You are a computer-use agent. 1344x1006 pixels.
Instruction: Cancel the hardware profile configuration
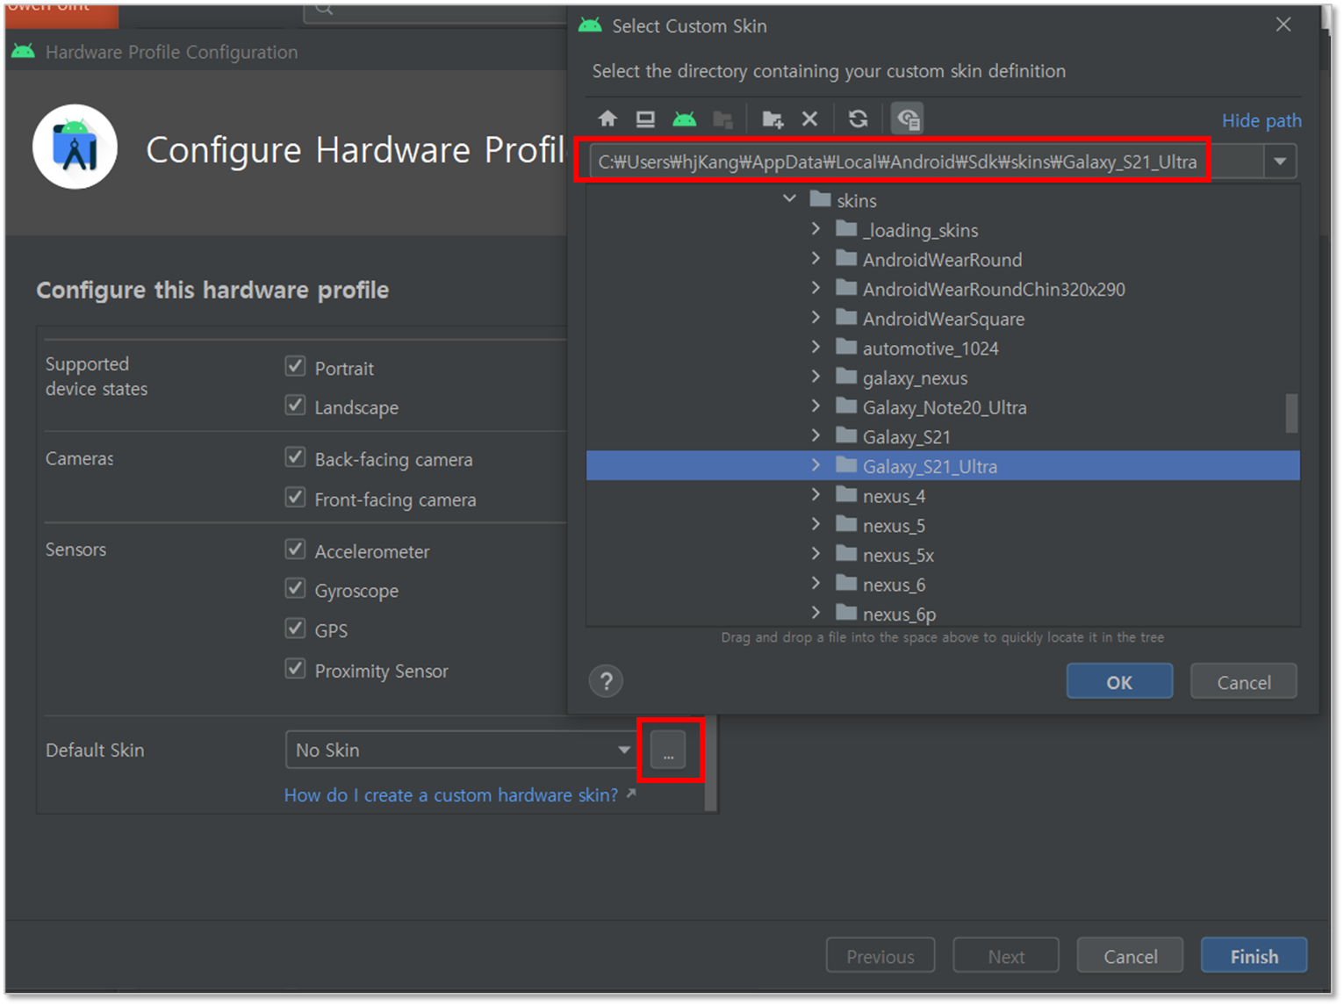pyautogui.click(x=1130, y=956)
